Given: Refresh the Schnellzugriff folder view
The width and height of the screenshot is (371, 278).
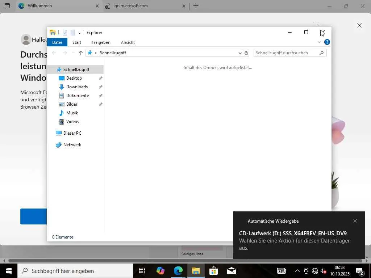Looking at the screenshot, I should pos(246,53).
